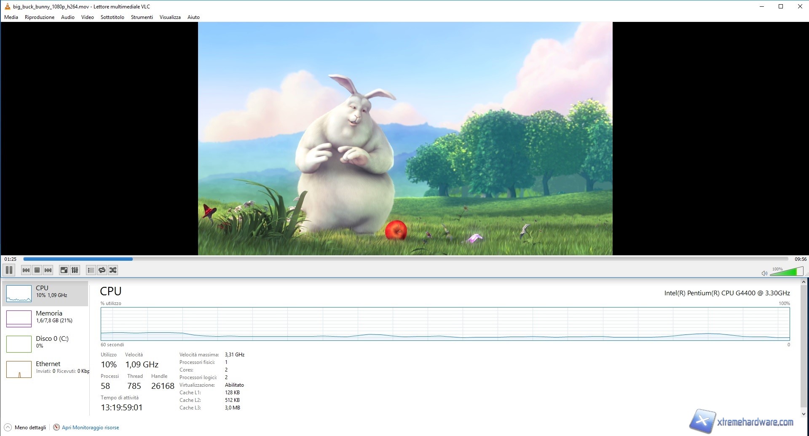This screenshot has width=809, height=436.
Task: Click the Apri Monitoraggio risorse link
Action: [x=90, y=427]
